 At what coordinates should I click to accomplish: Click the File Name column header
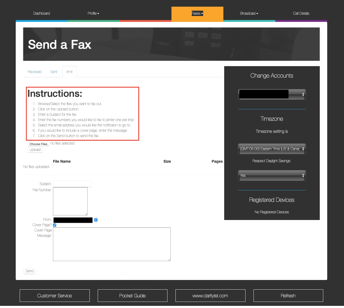(x=62, y=161)
